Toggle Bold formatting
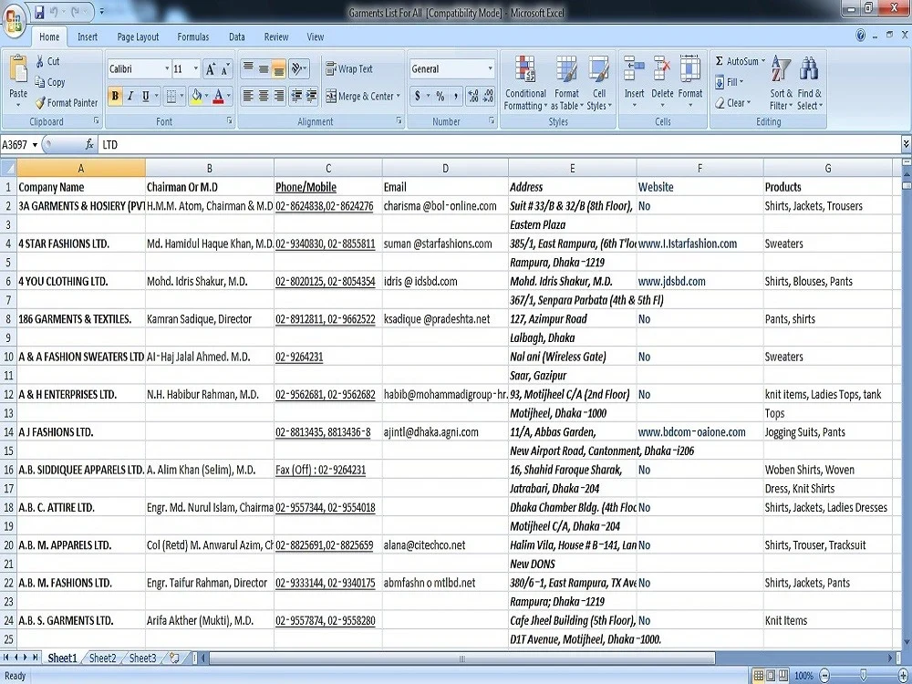 tap(115, 96)
